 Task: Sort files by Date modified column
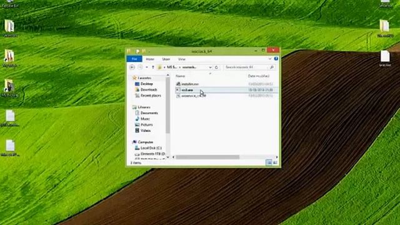tap(259, 76)
